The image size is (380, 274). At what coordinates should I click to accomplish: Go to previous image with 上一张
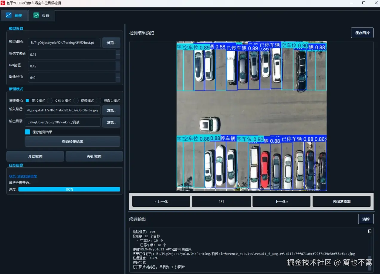coord(161,201)
